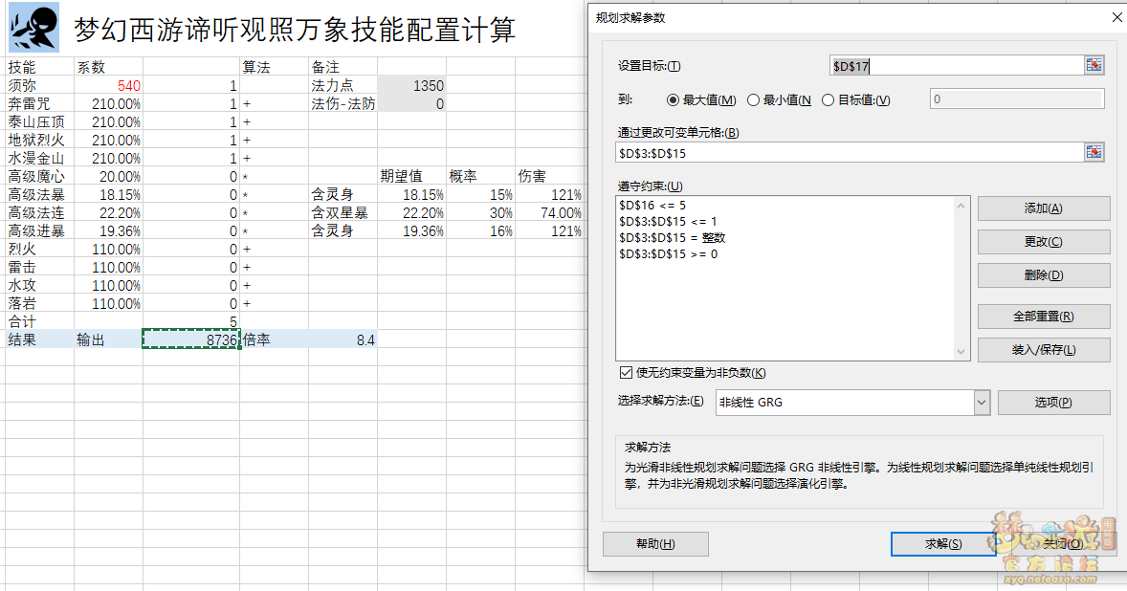Click the 帮助(H) button
Image resolution: width=1127 pixels, height=591 pixels.
click(x=655, y=543)
